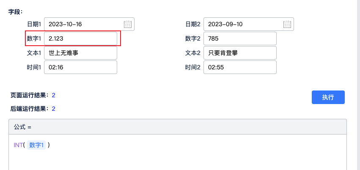Screen dimensions: 360x170
Task: Focus the 数字2 input containing 785
Action: tap(240, 38)
